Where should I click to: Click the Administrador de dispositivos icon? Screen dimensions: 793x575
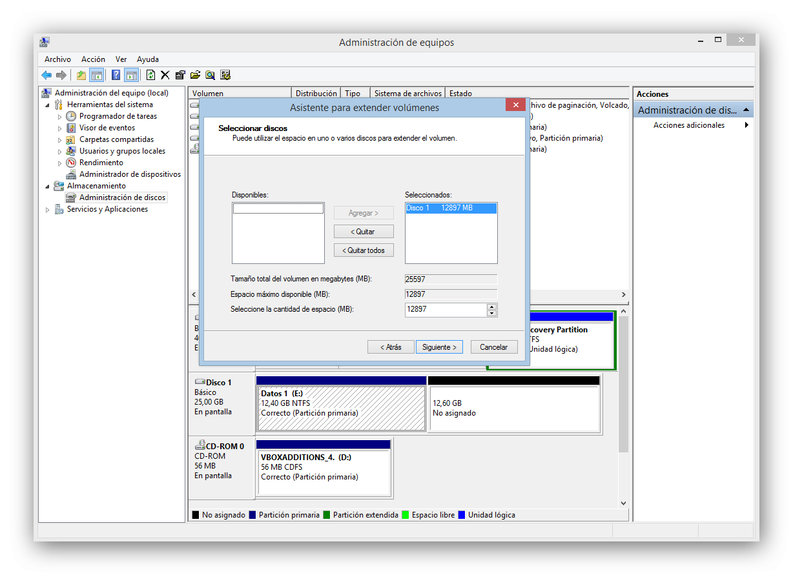(x=71, y=174)
